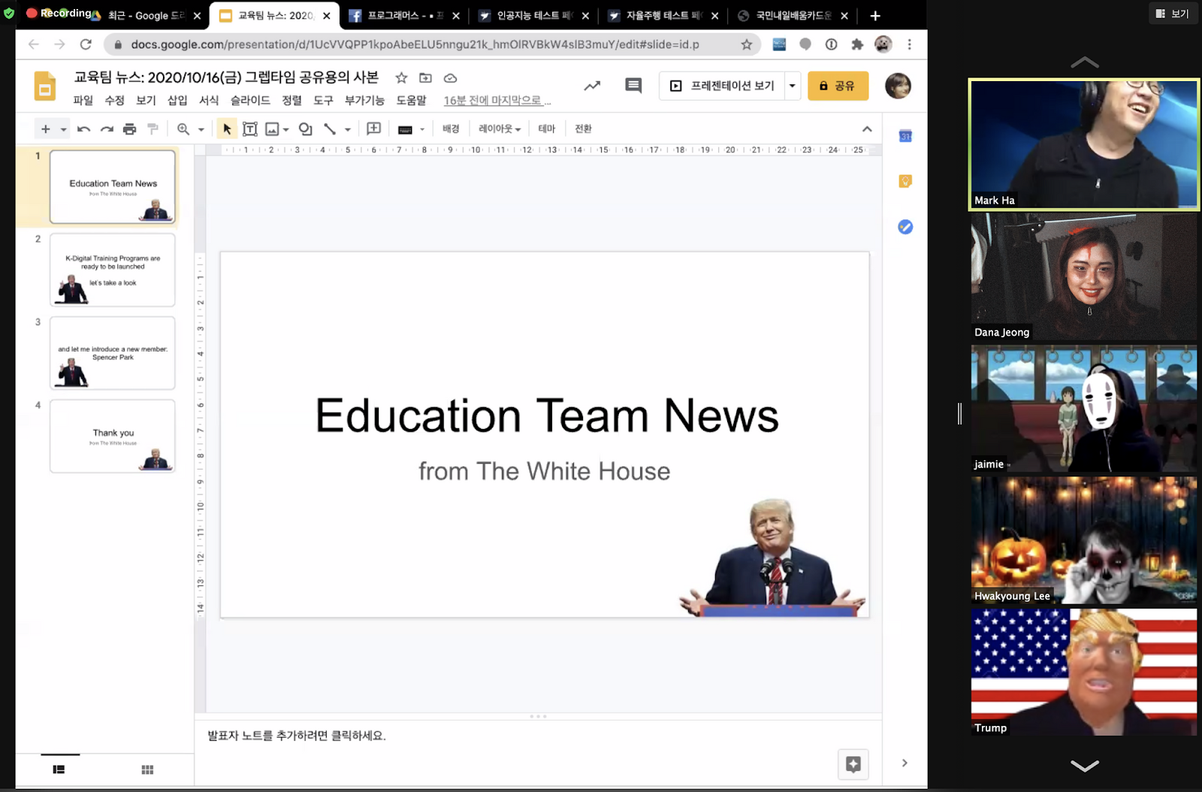Screen dimensions: 1202x792
Task: Click subtitle from The White House
Action: pos(544,471)
